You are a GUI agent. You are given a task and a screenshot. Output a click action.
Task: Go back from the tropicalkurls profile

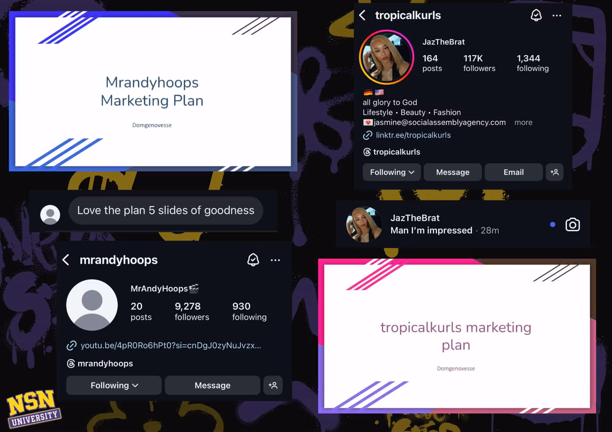click(362, 15)
